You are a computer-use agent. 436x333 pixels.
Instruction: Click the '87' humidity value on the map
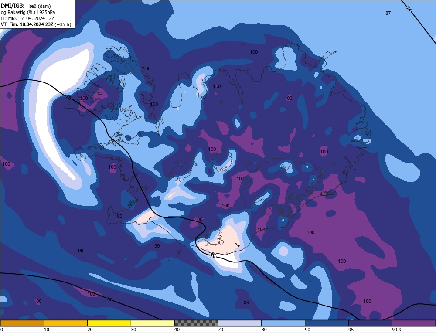[x=388, y=13]
